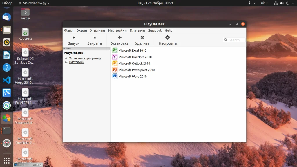Open Microsoft OneNote desktop shortcut
The height and width of the screenshot is (167, 297).
click(x=25, y=137)
